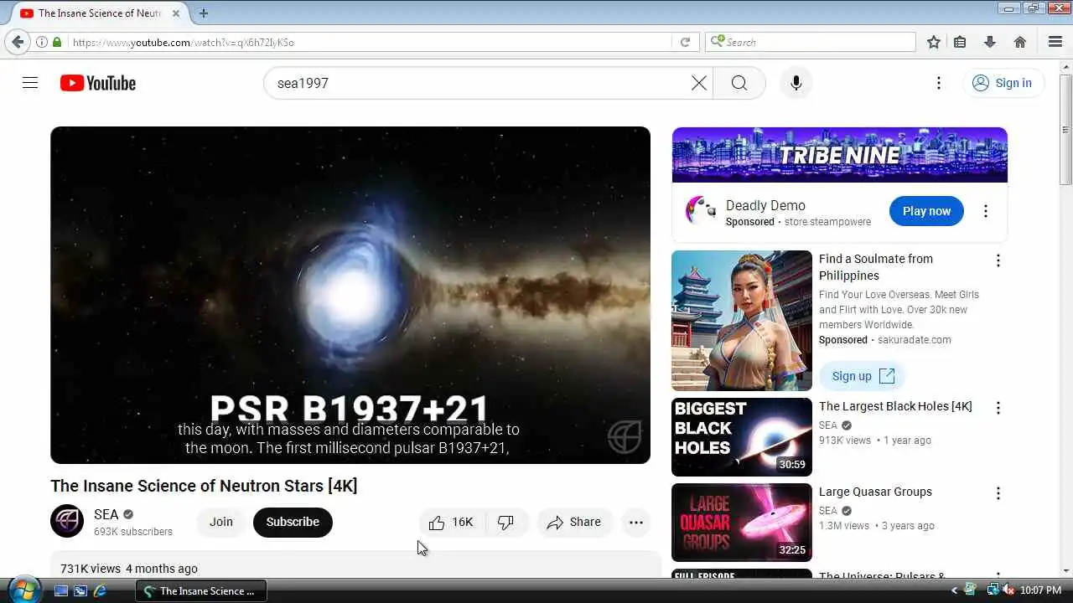Click muted volume icon in system tray
1073x603 pixels.
coord(1008,590)
